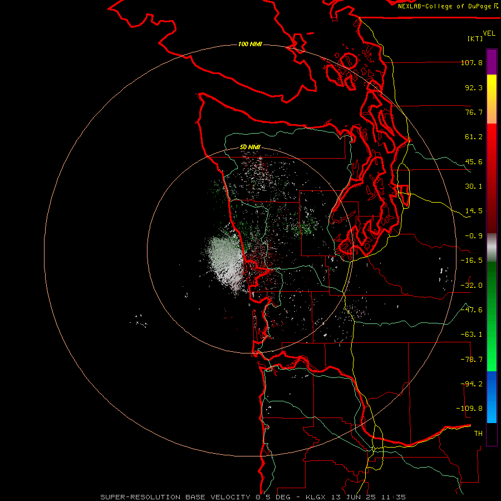501x501 pixels.
Task: Click the 100 NMI range ring label
Action: [x=250, y=44]
